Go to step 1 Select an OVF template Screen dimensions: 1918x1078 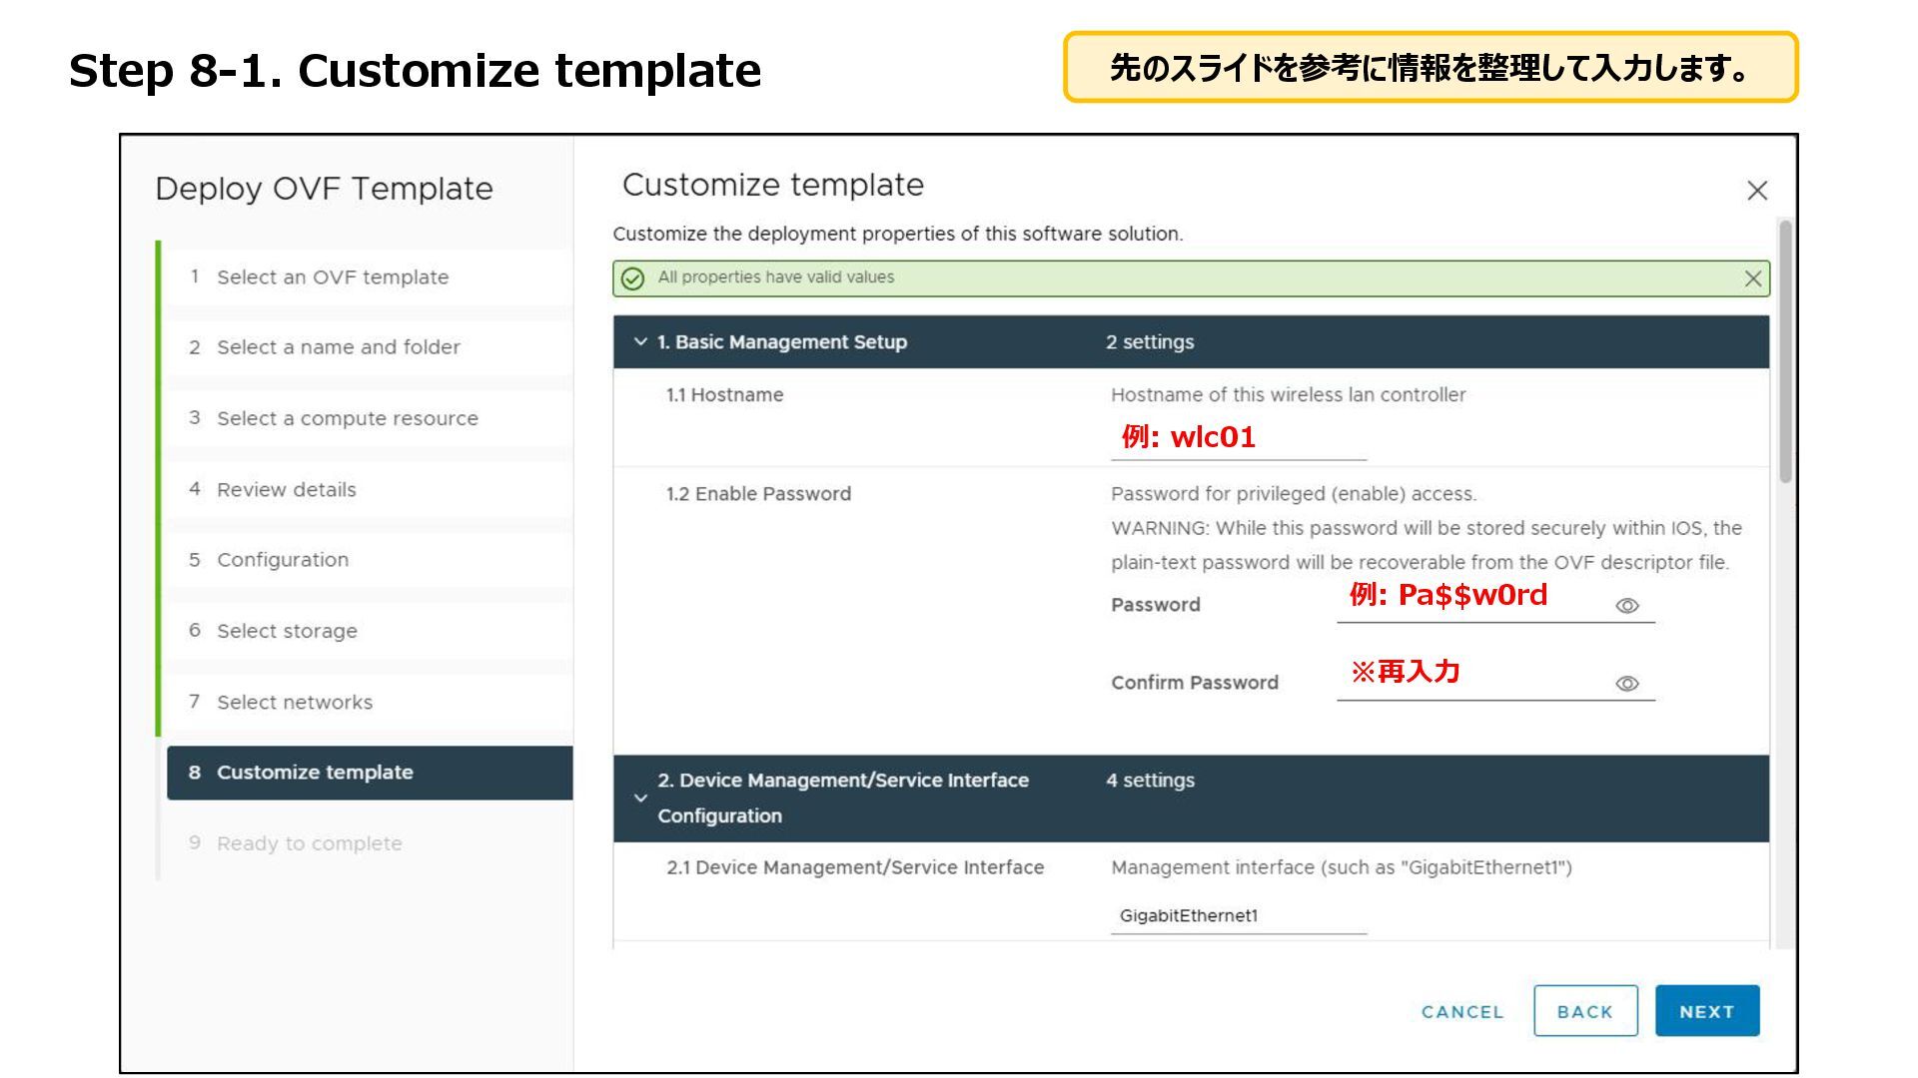click(333, 277)
